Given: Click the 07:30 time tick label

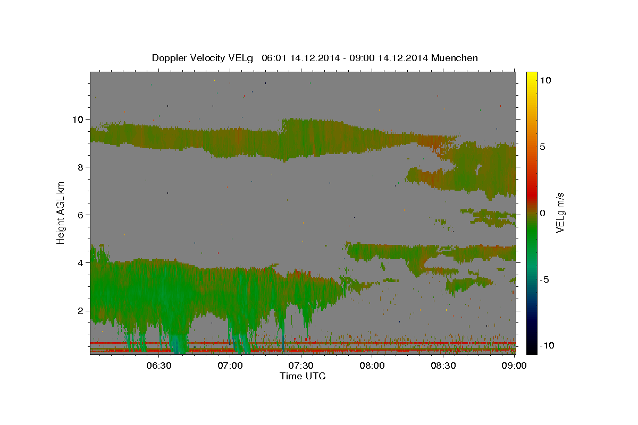Looking at the screenshot, I should [x=301, y=365].
